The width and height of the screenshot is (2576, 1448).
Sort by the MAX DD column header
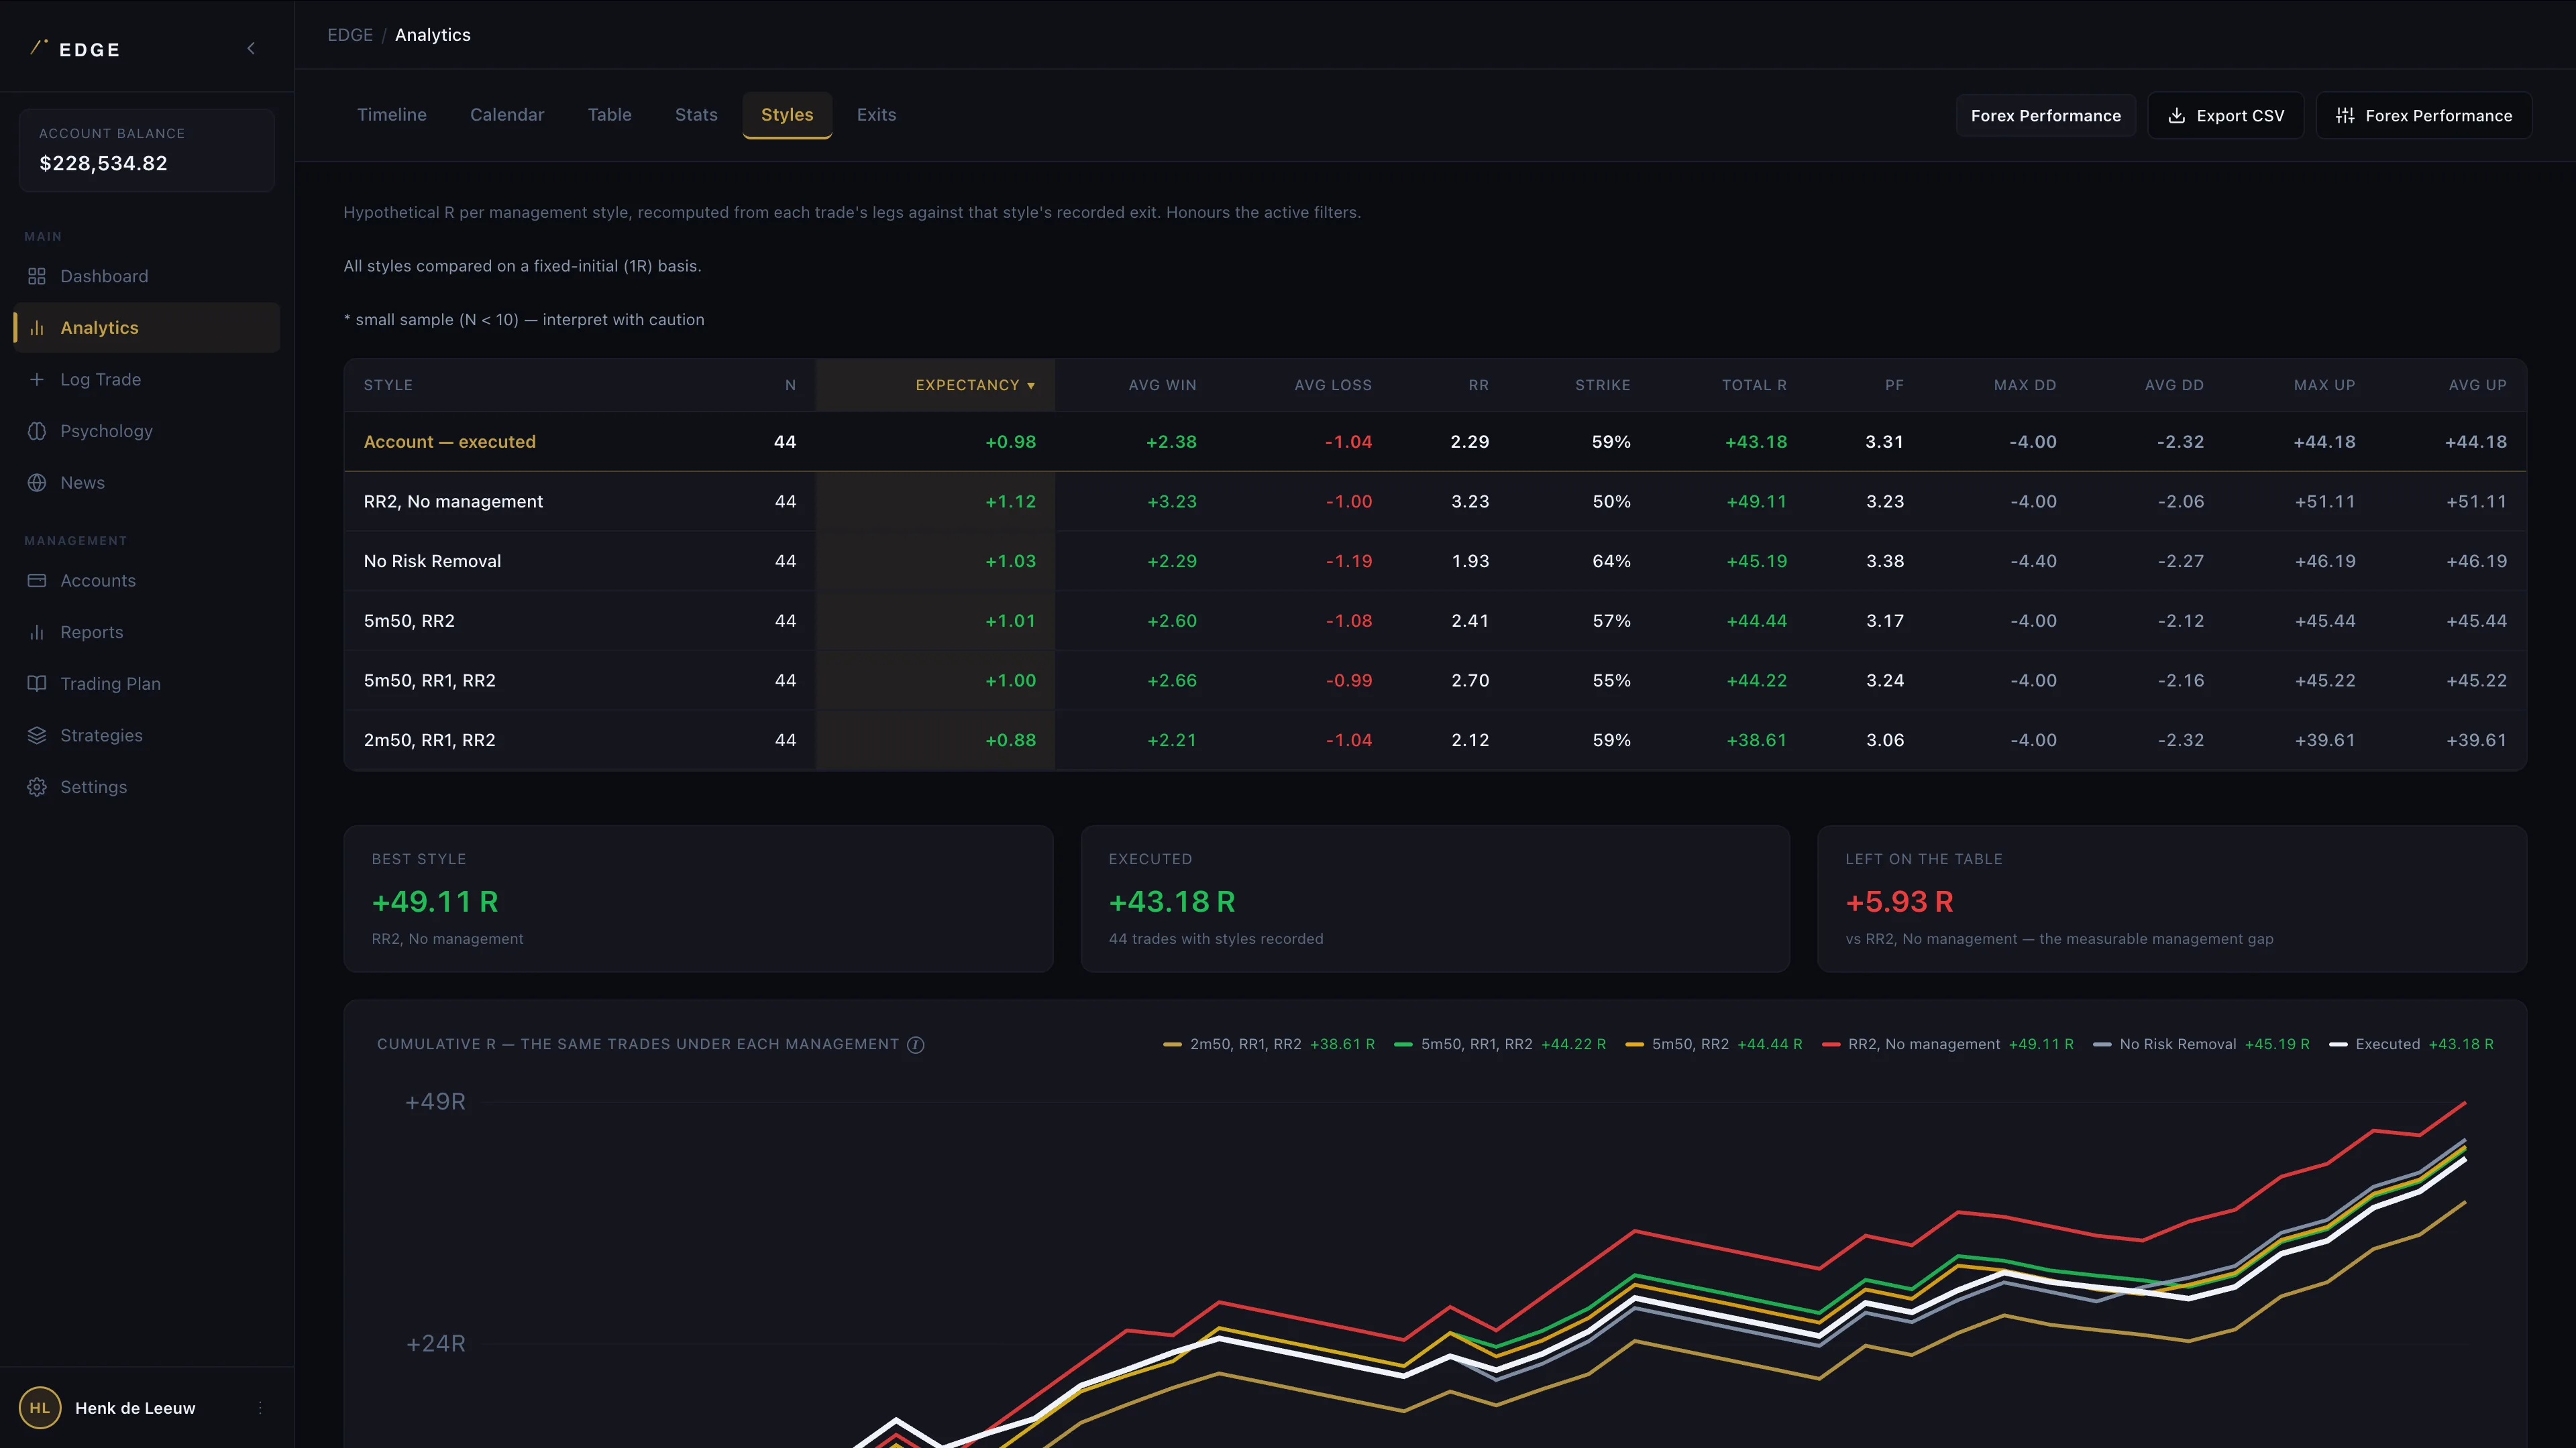tap(2025, 385)
